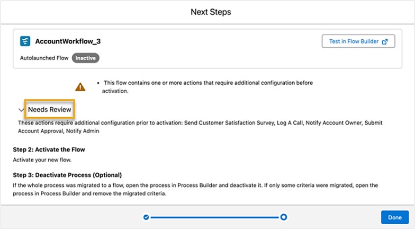This screenshot has width=415, height=229.
Task: Toggle the Needs Review section label
Action: pos(49,109)
